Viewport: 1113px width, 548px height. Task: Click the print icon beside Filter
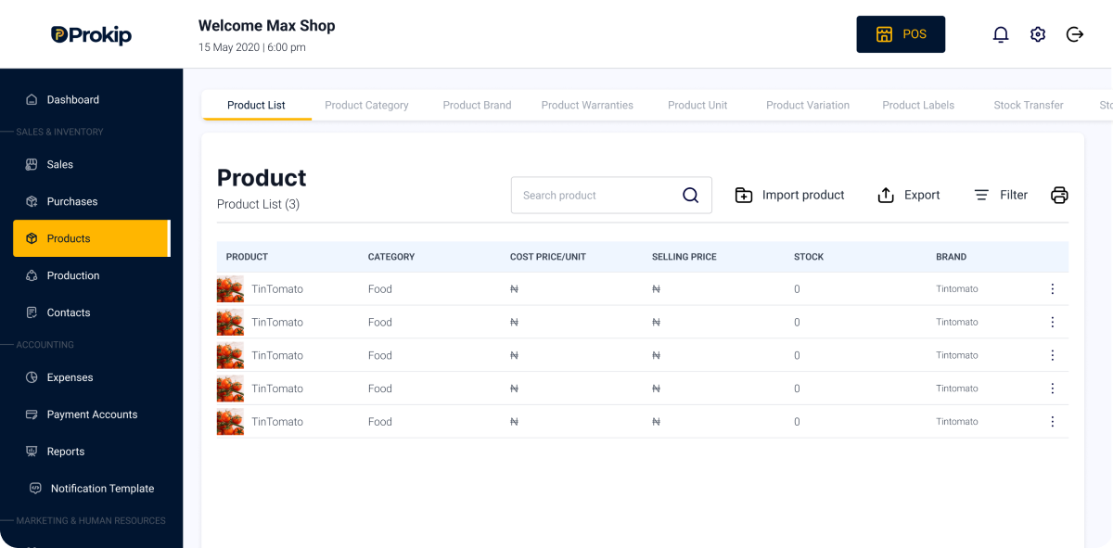point(1059,195)
